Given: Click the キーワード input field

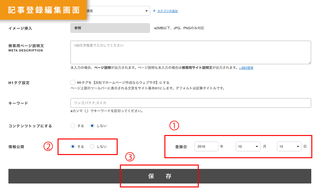Looking at the screenshot, I should click(x=191, y=103).
